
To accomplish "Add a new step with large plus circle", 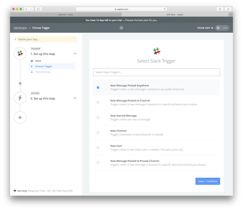I will (20, 117).
